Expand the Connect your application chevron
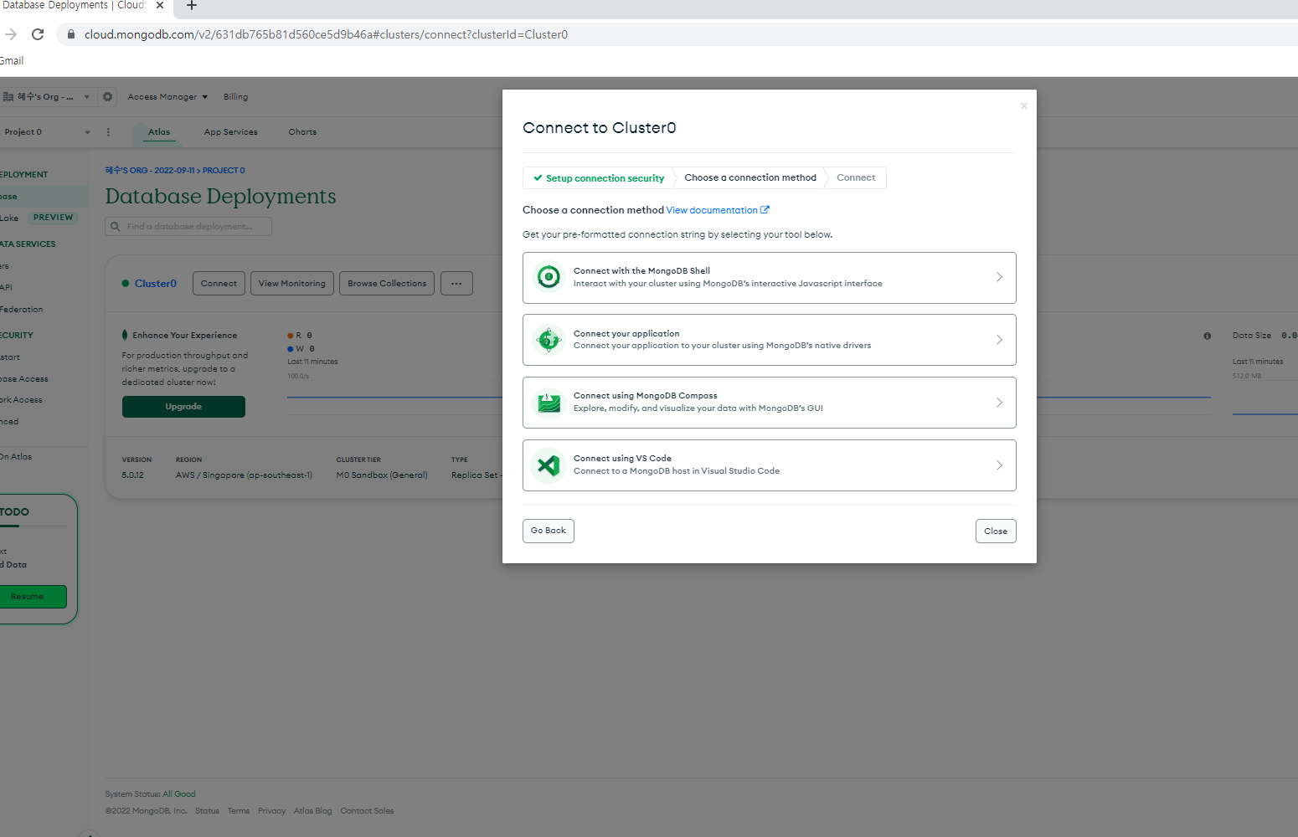Screen dimensions: 1298x837 999,340
